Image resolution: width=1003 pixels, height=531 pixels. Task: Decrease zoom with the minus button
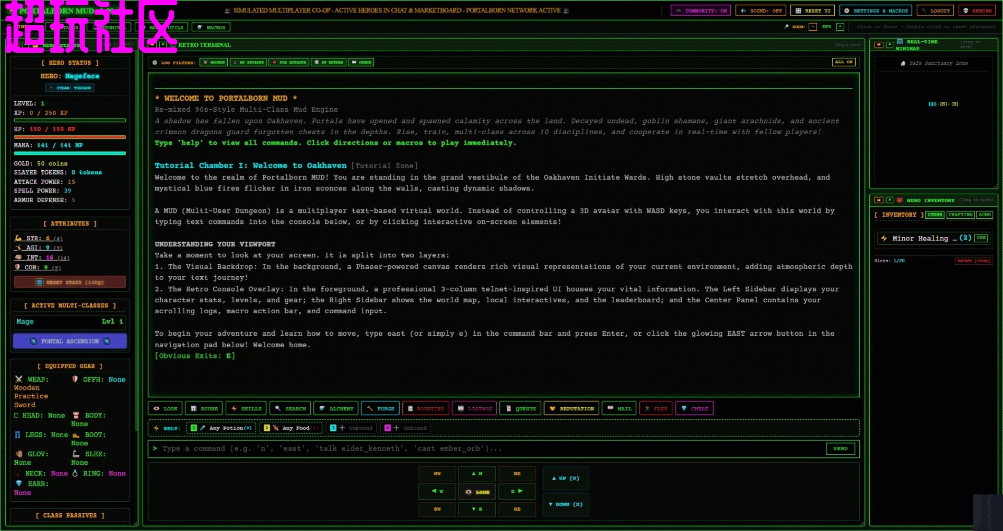point(813,27)
